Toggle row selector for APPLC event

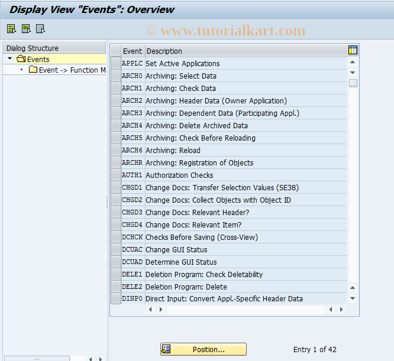click(x=116, y=63)
